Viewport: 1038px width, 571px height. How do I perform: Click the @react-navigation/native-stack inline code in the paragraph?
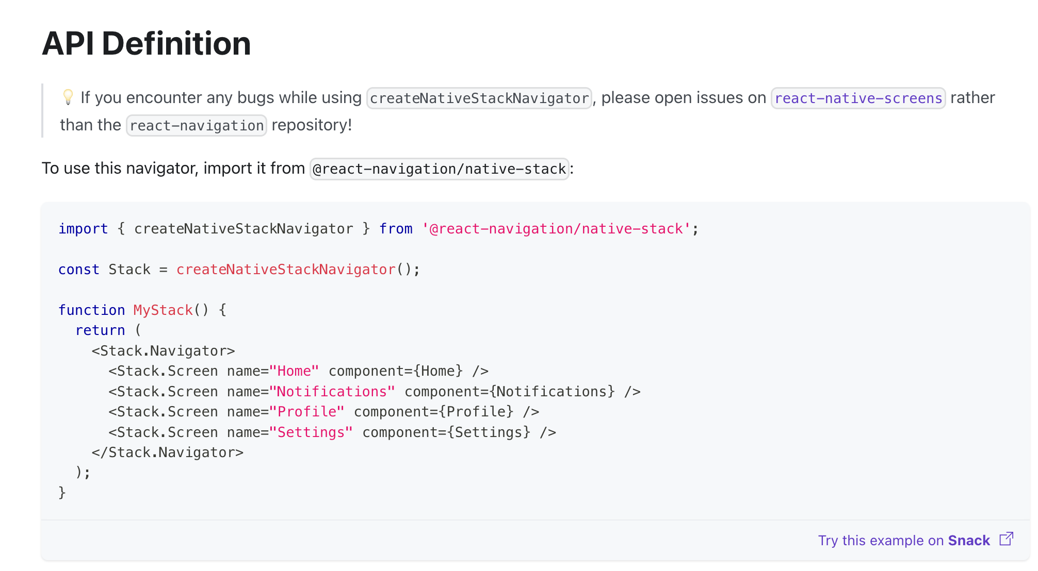point(439,169)
